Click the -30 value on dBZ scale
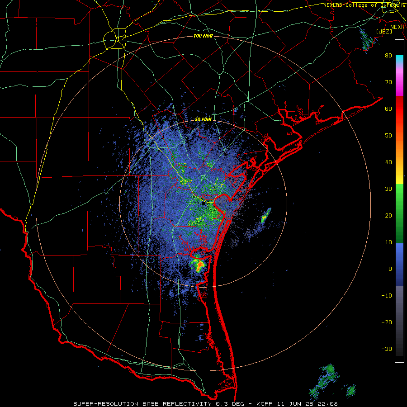407x407 pixels. click(x=387, y=349)
